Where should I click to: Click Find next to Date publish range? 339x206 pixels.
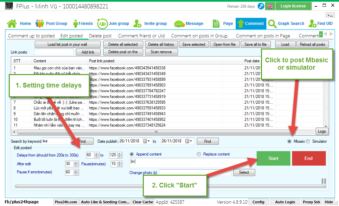click(208, 141)
